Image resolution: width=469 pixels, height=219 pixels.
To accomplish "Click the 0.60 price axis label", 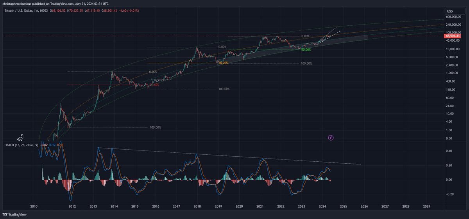I will (x=450, y=138).
